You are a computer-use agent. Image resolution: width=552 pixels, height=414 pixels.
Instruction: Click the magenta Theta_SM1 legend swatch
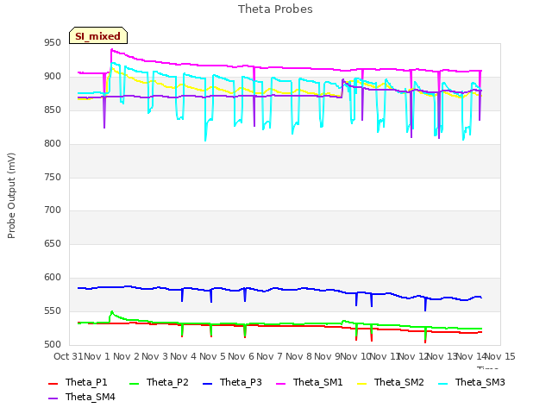click(x=280, y=383)
